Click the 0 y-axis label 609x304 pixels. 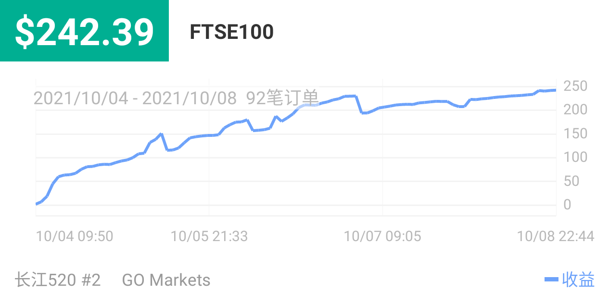567,205
